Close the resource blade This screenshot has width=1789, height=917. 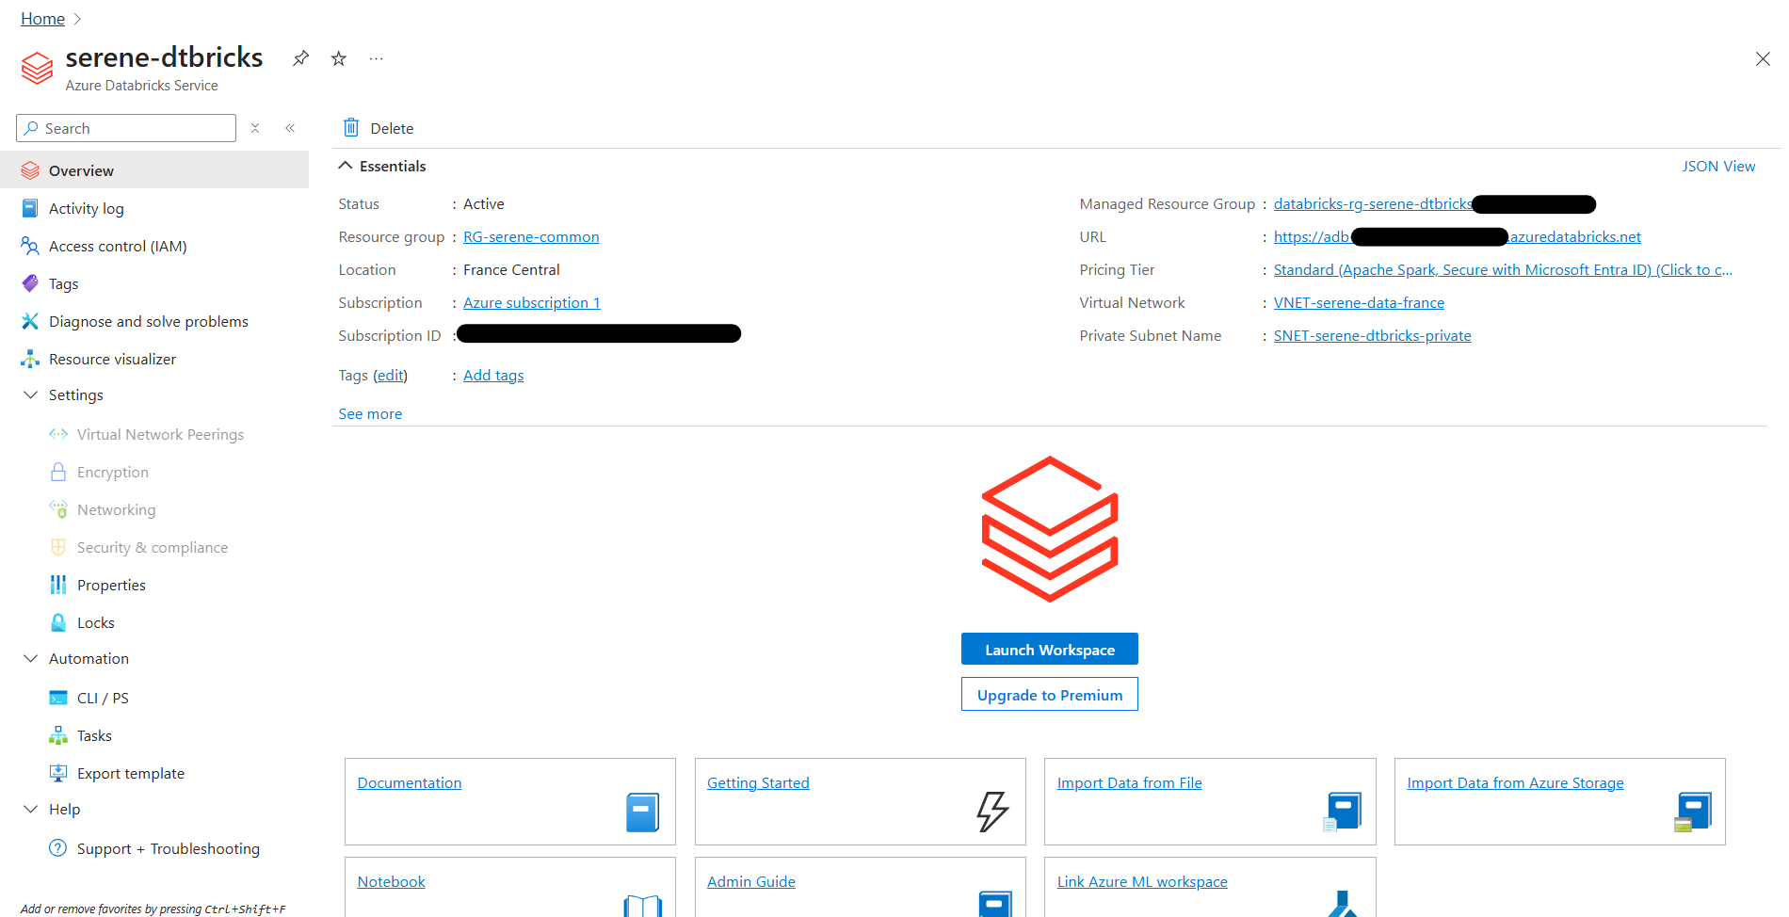(x=1763, y=58)
